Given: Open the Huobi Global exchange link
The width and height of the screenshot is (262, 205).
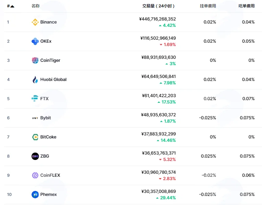Looking at the screenshot, I should (x=53, y=80).
